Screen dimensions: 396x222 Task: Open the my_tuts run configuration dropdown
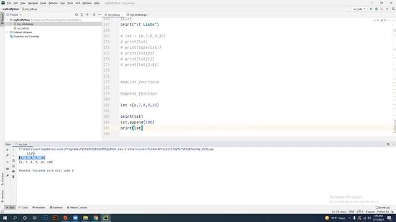(358, 9)
